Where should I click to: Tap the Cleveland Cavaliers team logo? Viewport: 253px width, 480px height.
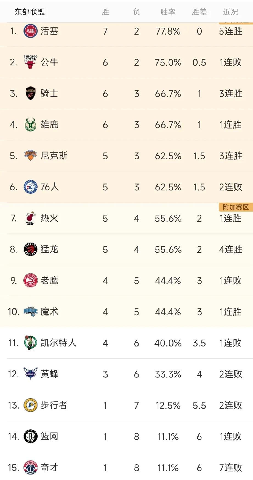[x=30, y=93]
